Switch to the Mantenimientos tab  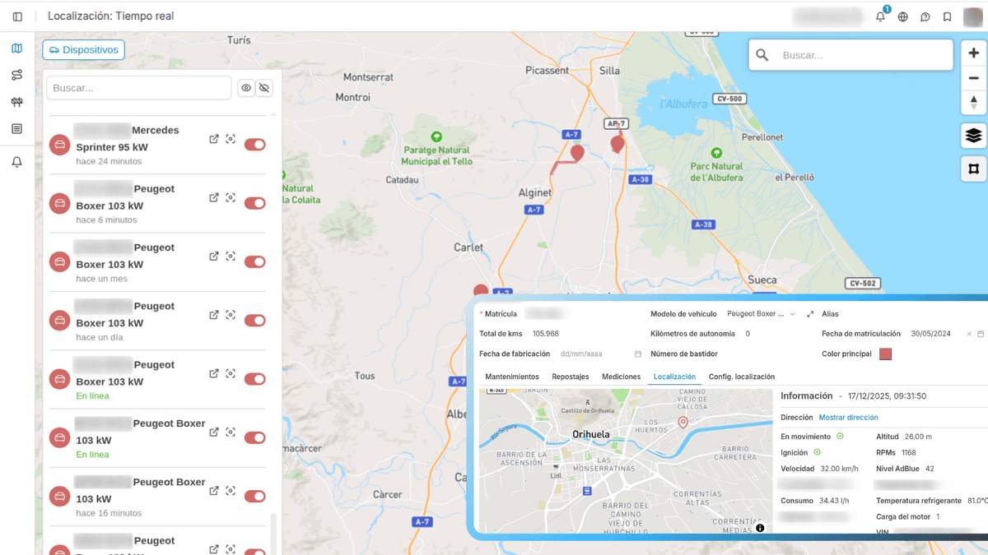point(512,377)
